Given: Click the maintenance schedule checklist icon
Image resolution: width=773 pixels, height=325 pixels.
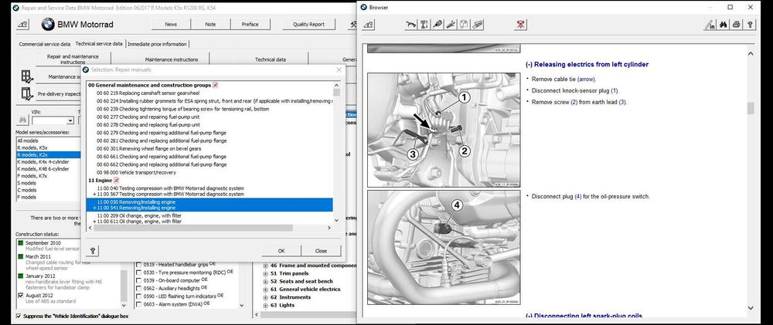Looking at the screenshot, I should [x=27, y=76].
